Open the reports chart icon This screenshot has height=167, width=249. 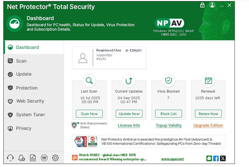click(33, 158)
